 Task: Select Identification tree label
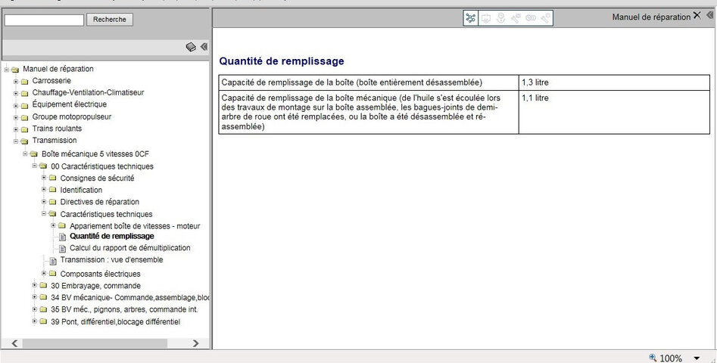point(81,191)
